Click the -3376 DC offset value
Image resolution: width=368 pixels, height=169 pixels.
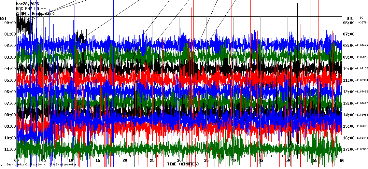pos(362,22)
